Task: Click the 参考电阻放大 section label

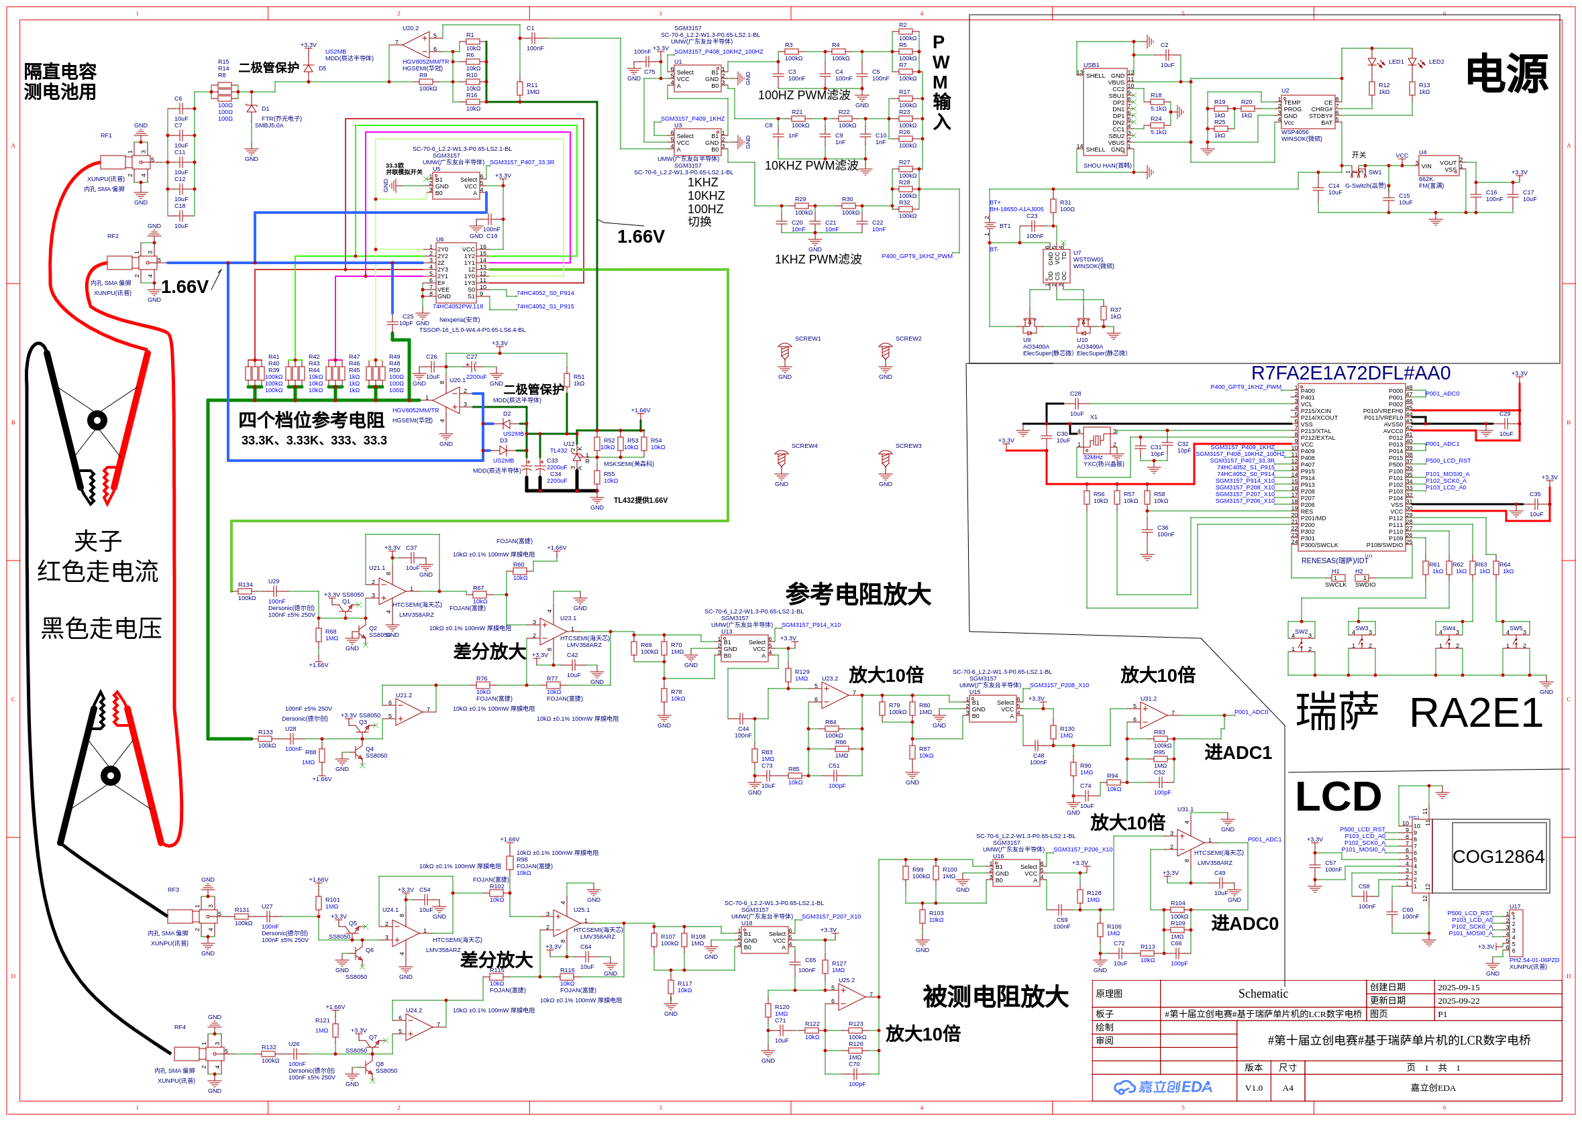Action: 857,594
